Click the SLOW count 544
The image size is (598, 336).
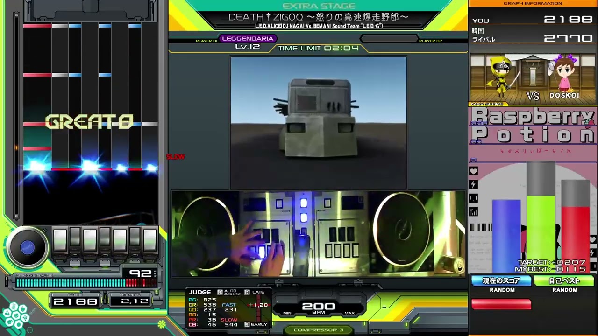[231, 325]
